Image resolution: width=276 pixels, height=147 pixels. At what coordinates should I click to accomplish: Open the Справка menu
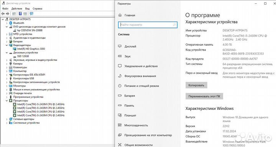37,8
